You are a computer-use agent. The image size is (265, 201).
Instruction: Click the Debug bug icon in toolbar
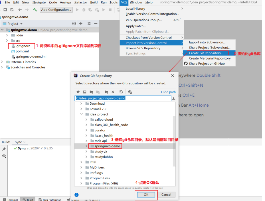tap(84, 10)
